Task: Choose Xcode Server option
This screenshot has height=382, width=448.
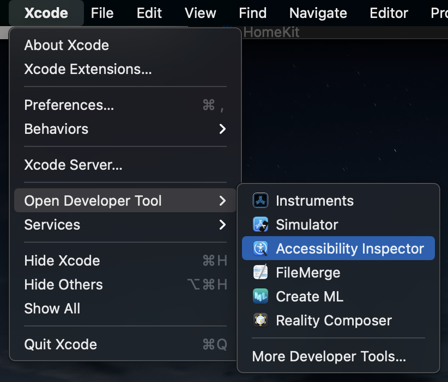Action: [x=73, y=165]
